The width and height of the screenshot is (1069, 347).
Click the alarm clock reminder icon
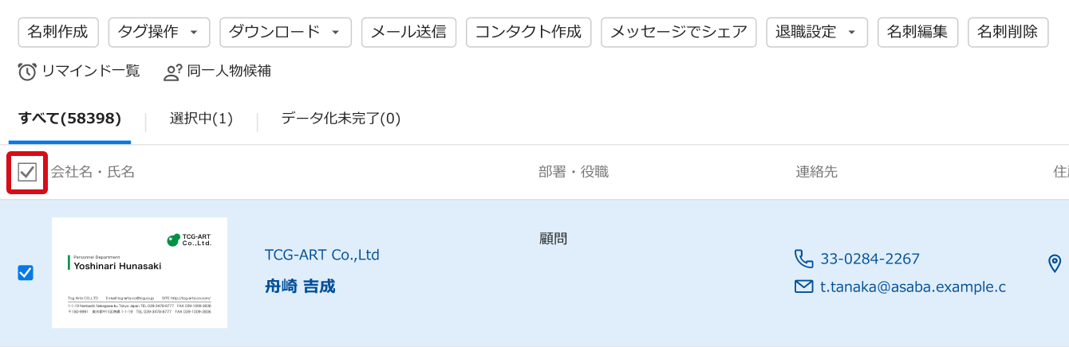pyautogui.click(x=27, y=72)
